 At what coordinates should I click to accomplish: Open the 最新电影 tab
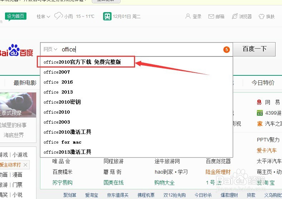(x=25, y=83)
